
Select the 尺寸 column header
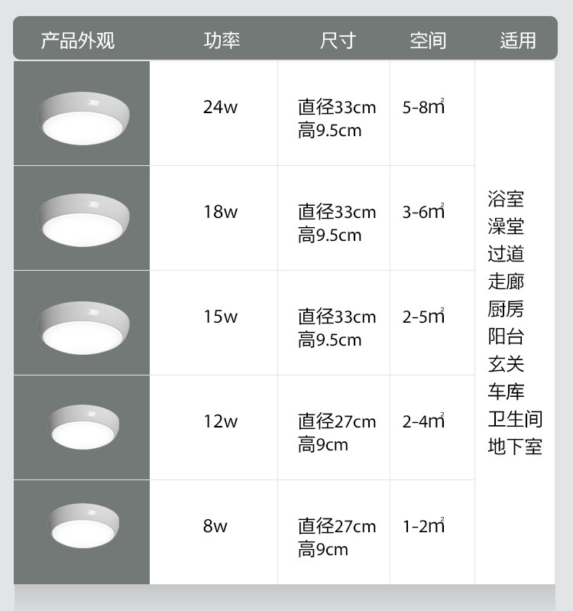338,41
